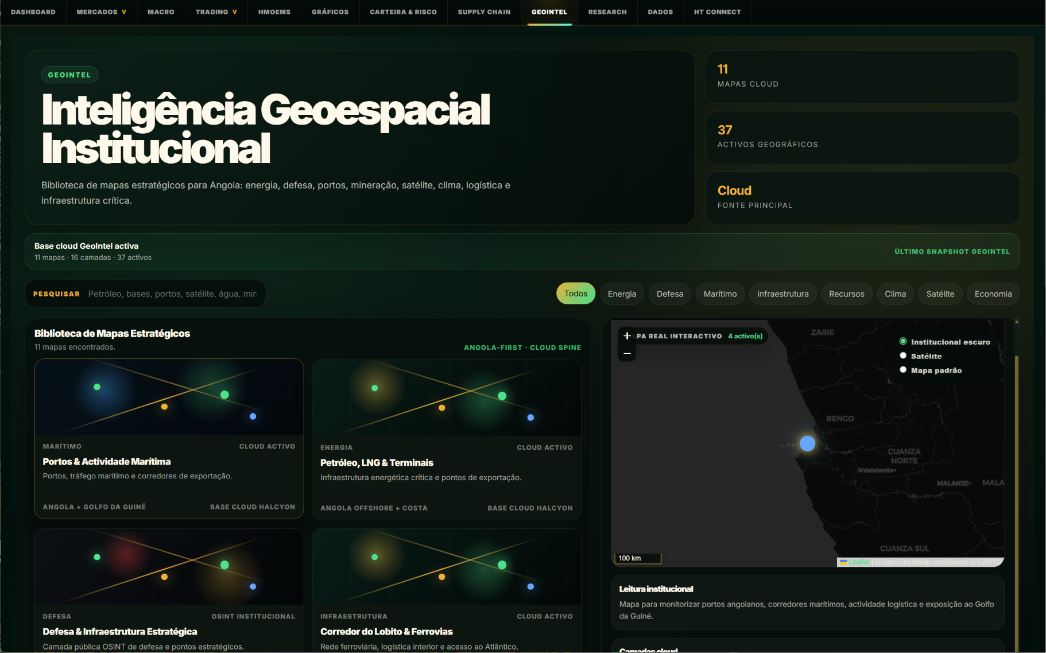Viewport: 1046px width, 653px height.
Task: Open the Supply Chain tab
Action: coord(484,12)
